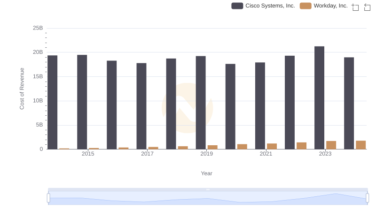Click the zoom reset back icon
Viewport: 376px width, 216px height.
tap(367, 7)
